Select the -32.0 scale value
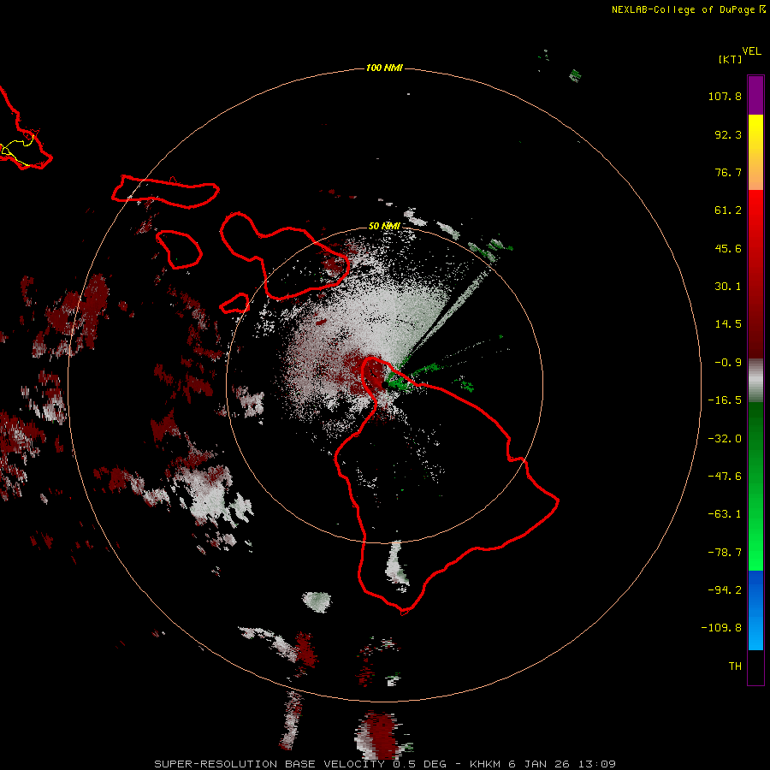Viewport: 770px width, 770px height. (x=725, y=439)
